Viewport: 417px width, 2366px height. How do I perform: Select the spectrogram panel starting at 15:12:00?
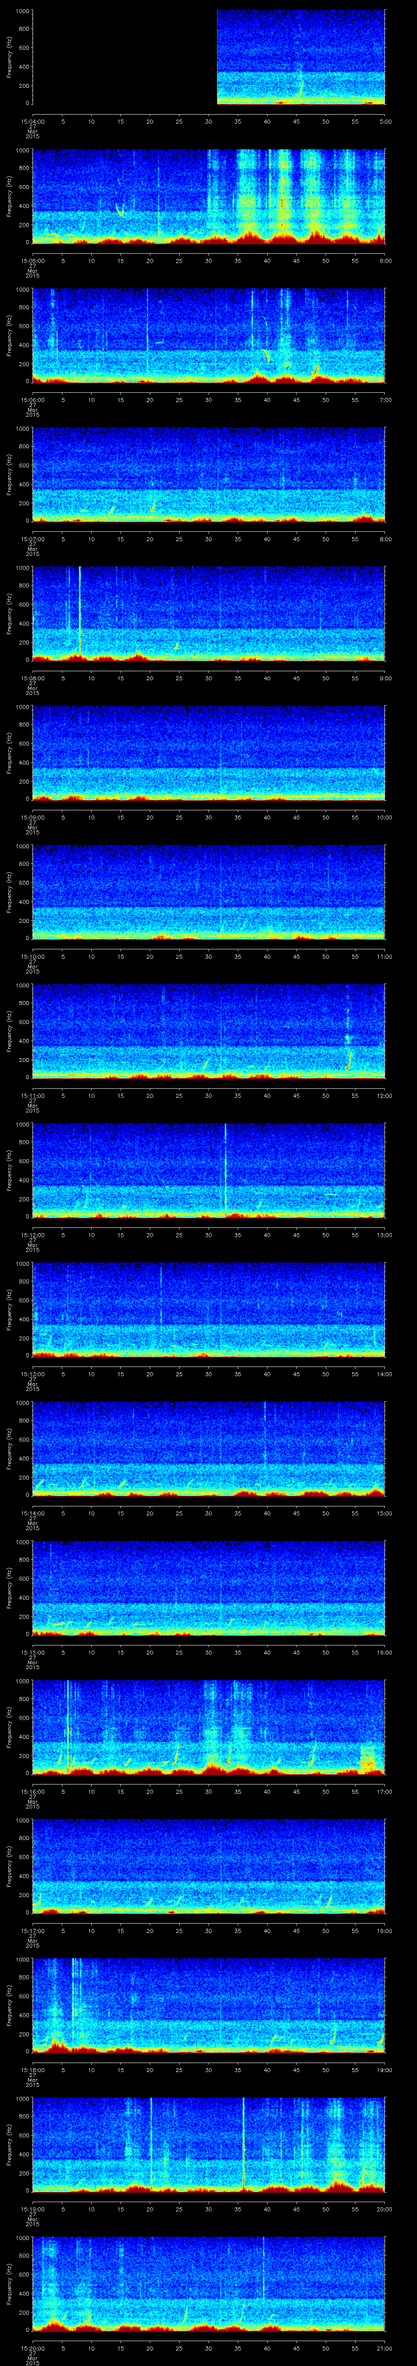tap(209, 1170)
